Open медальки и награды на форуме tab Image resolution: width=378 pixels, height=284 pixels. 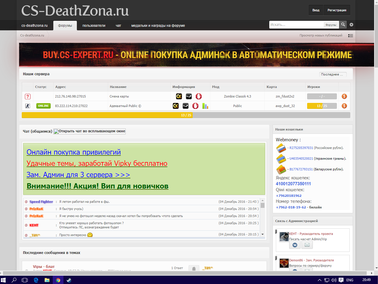(x=158, y=26)
